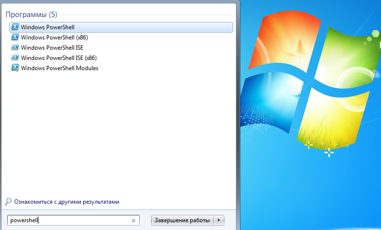Select "Windows PowerShell Modules" entry text
This screenshot has width=381, height=230.
pyautogui.click(x=59, y=68)
